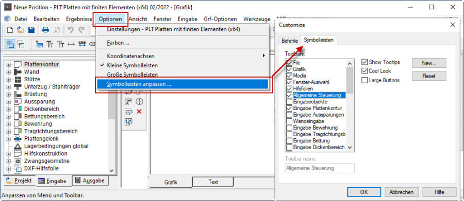Screen dimensions: 464x201
Task: Click the New file icon in the toolbar
Action: click(10, 30)
